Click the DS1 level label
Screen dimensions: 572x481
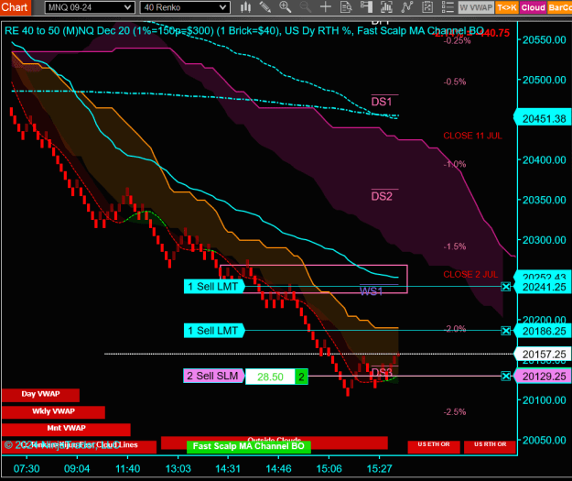point(382,102)
